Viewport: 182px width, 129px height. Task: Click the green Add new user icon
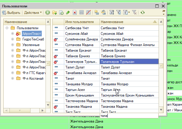point(48,12)
